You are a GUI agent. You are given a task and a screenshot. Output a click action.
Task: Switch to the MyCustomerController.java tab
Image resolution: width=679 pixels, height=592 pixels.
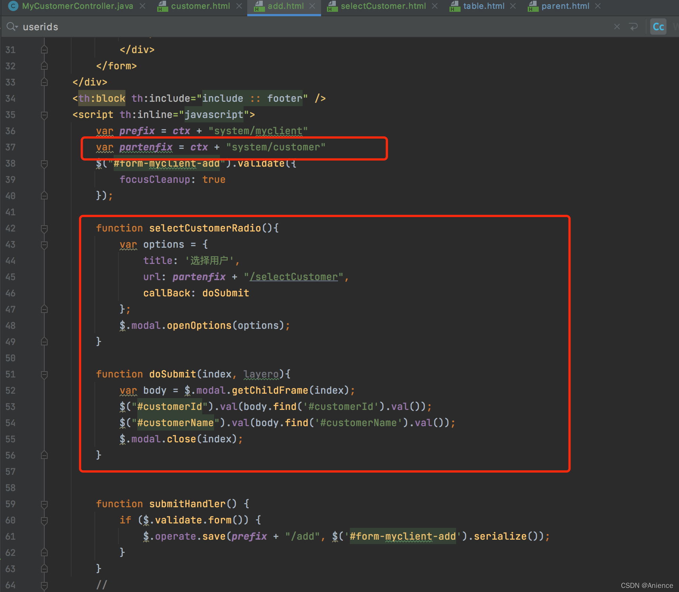(x=77, y=6)
